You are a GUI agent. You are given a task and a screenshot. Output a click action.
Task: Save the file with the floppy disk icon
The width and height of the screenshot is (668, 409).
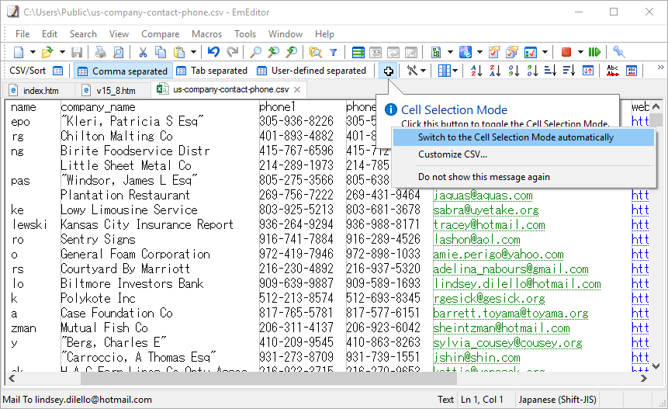[77, 53]
